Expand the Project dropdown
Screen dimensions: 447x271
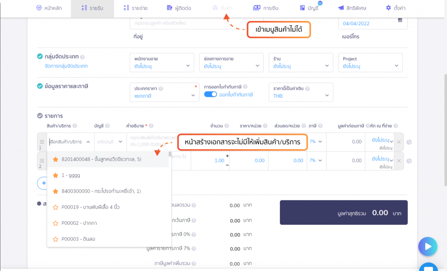370,62
